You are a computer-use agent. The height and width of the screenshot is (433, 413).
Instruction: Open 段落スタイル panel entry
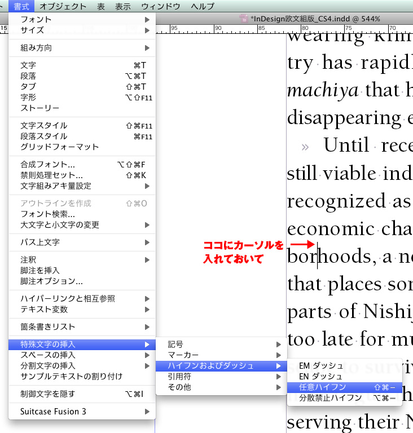coord(82,136)
